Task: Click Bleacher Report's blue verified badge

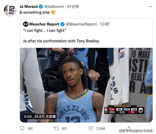Action: point(63,24)
